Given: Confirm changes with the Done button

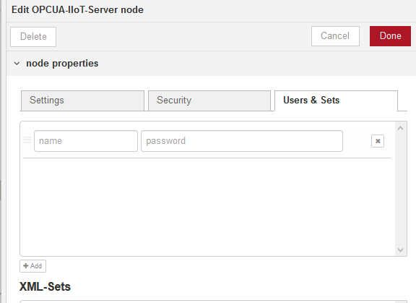Looking at the screenshot, I should 390,36.
